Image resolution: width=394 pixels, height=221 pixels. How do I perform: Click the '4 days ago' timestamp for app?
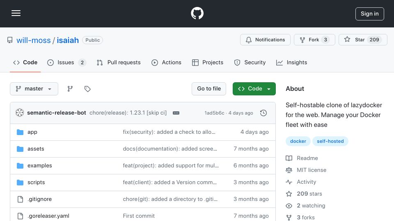(x=254, y=132)
